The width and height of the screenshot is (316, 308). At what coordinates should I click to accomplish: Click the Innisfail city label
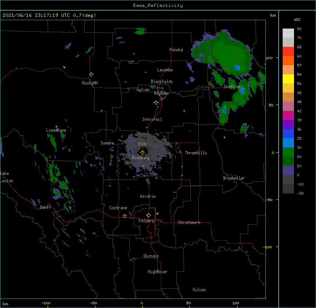click(152, 119)
